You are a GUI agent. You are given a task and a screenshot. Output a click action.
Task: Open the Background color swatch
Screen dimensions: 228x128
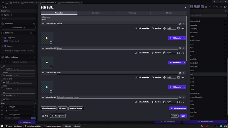(33, 118)
